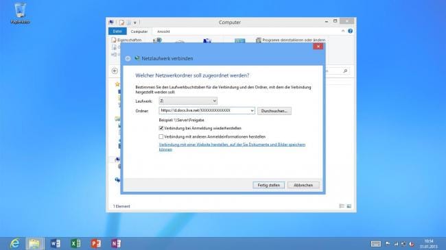Open Action Center flag tray icon
446x250 pixels.
[388, 244]
